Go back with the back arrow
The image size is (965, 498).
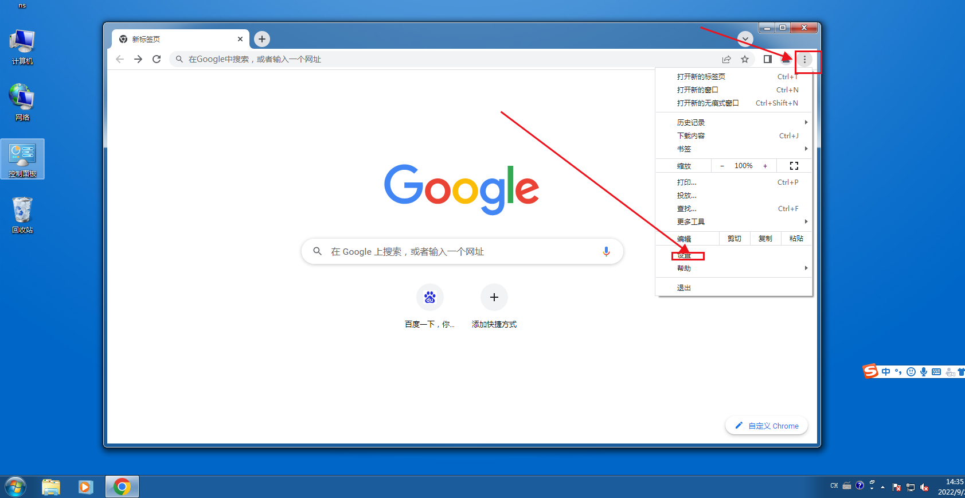[x=120, y=59]
